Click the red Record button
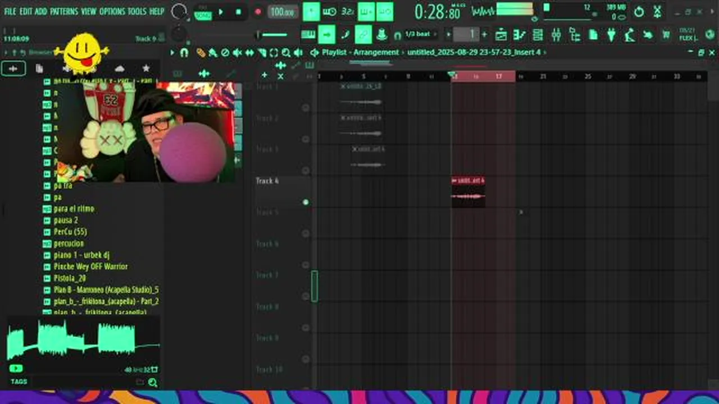719x404 pixels. click(x=258, y=12)
